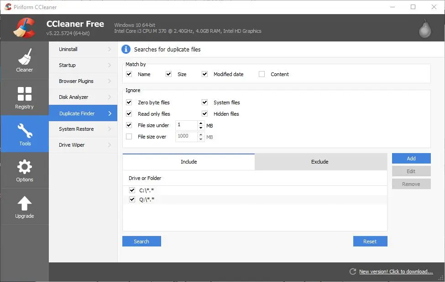Click the Cleaner label in sidebar
The image size is (445, 282).
pos(24,70)
